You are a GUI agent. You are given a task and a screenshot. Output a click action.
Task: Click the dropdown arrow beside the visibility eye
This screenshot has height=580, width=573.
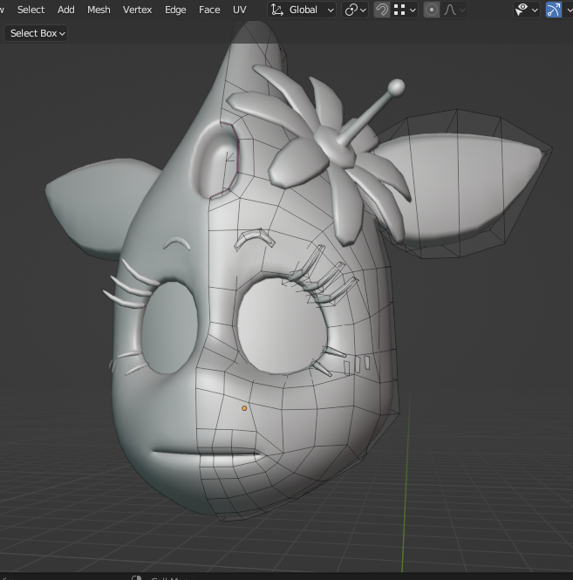pyautogui.click(x=535, y=10)
